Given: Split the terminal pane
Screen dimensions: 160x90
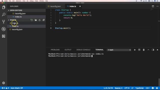Looking at the screenshot, I should click(139, 50).
